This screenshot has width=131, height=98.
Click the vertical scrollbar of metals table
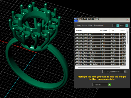[127, 37]
